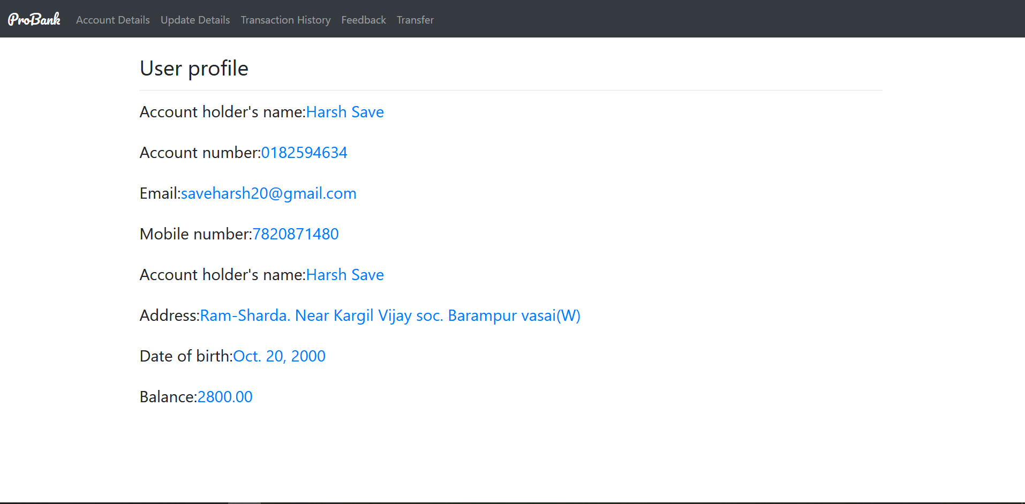Click the Email field label
Screen dimensions: 1025x504
pyautogui.click(x=159, y=193)
